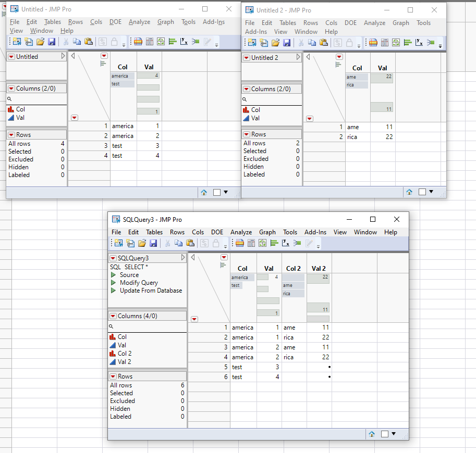This screenshot has height=453, width=476.
Task: Open Analyze menu in SQLQuery3 window
Action: point(241,232)
